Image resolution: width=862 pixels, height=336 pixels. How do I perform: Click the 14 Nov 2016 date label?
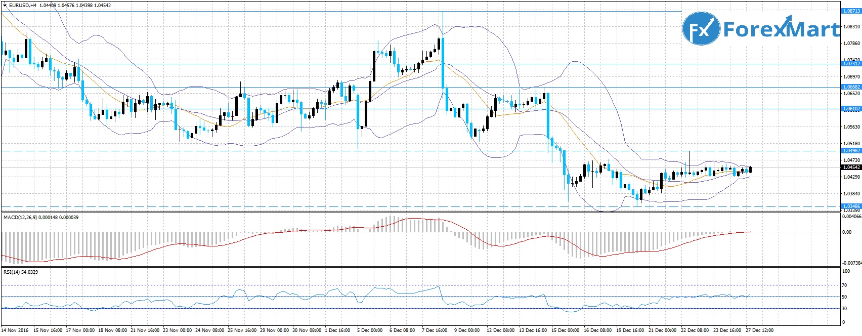coord(15,330)
